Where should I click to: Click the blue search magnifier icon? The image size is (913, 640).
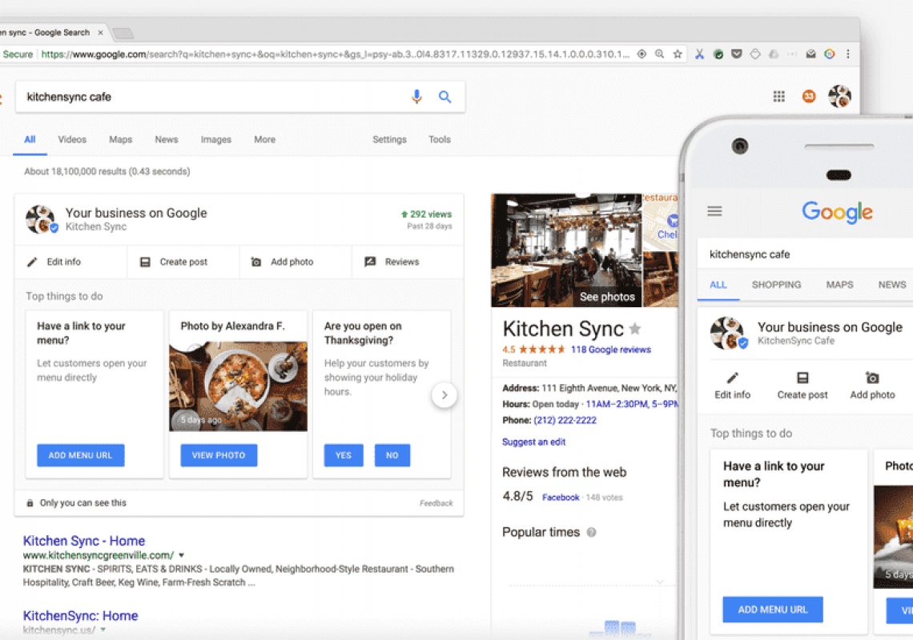click(444, 97)
